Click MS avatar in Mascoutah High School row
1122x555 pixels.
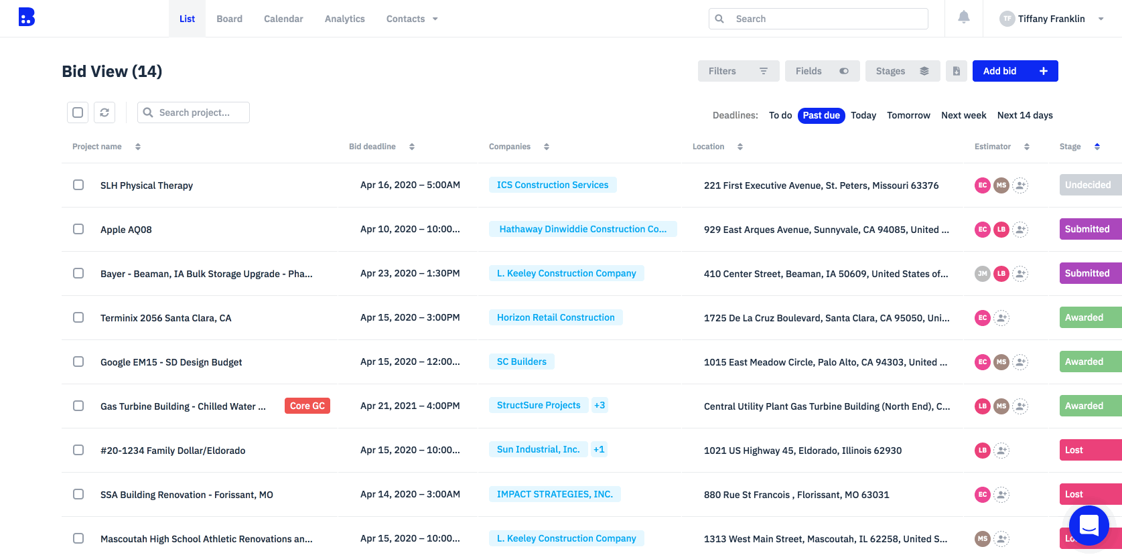click(983, 539)
